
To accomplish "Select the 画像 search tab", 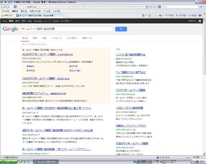I will [35, 38].
